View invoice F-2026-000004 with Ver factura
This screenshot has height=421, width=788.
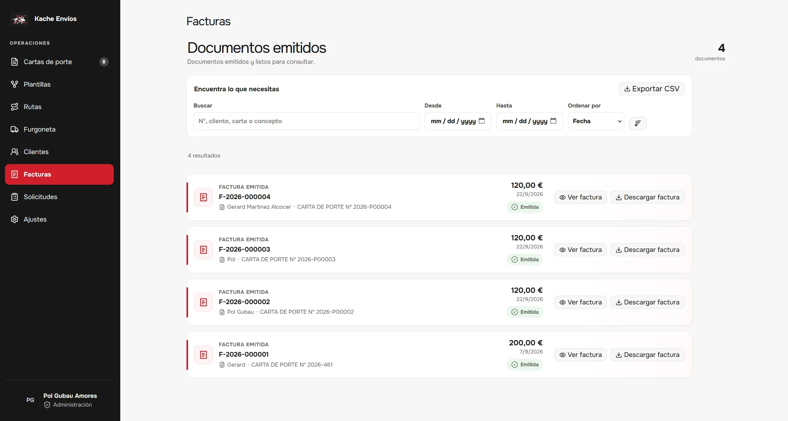tap(581, 197)
